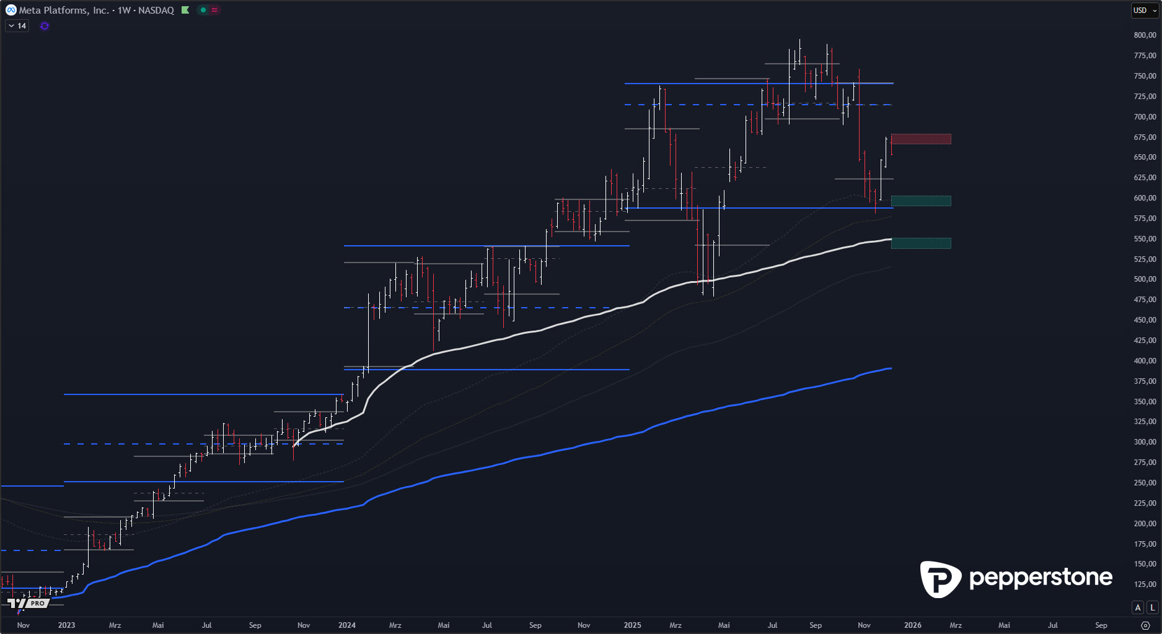
Task: Click the pink approximate-sign data icon
Action: pyautogui.click(x=214, y=10)
